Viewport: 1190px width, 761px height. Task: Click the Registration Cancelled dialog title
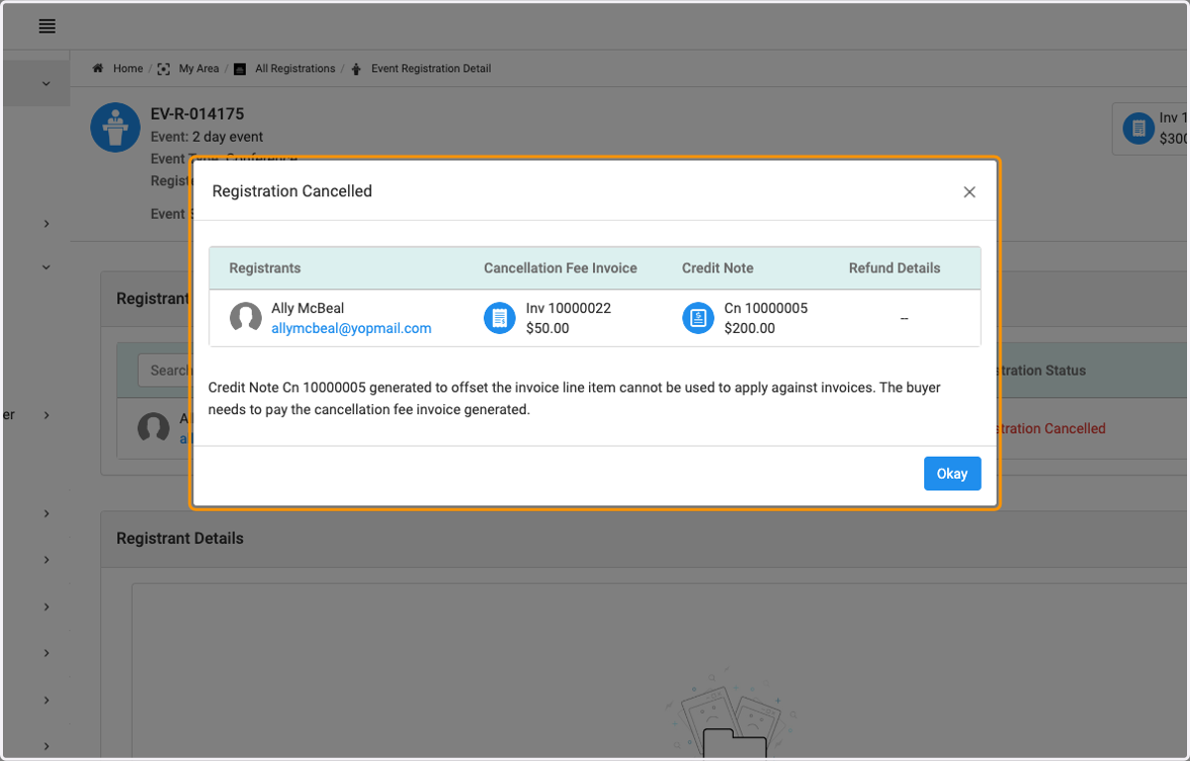pos(292,191)
